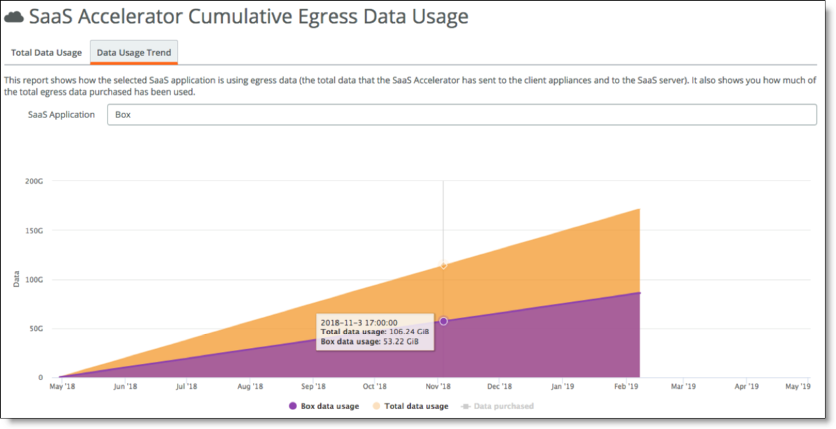Click the cloud icon beside the page title
836x429 pixels.
(x=15, y=17)
